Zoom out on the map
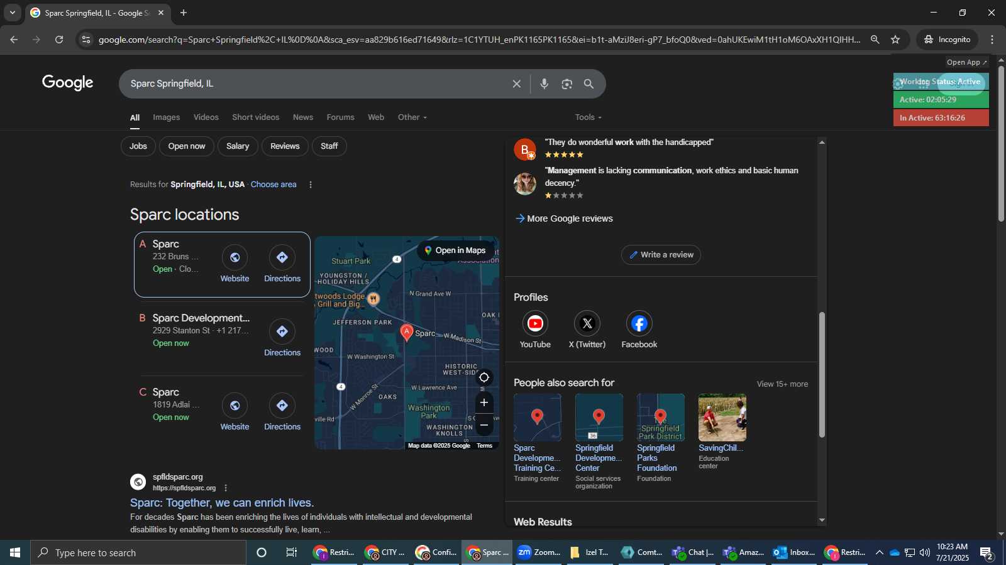The height and width of the screenshot is (565, 1006). pos(484,425)
